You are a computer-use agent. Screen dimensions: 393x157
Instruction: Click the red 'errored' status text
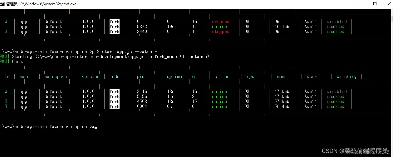tap(221, 22)
